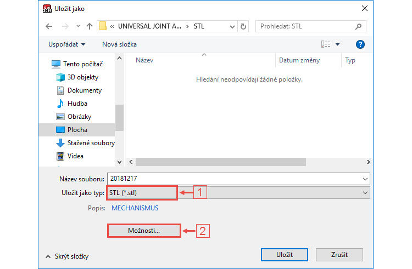The width and height of the screenshot is (412, 269).
Task: Cancel with the Zrušit button
Action: pyautogui.click(x=339, y=255)
